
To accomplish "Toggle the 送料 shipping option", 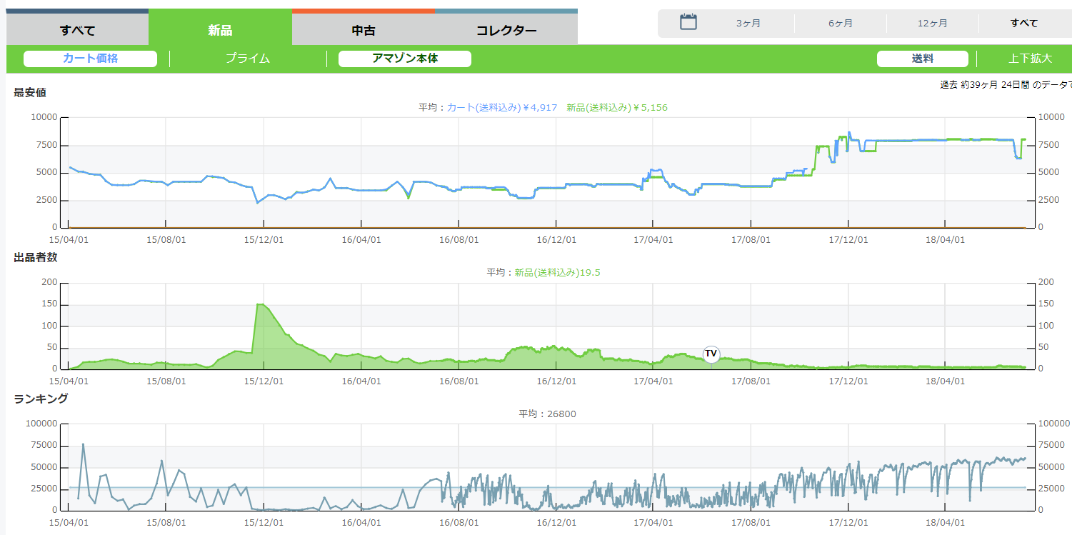I will pos(922,59).
